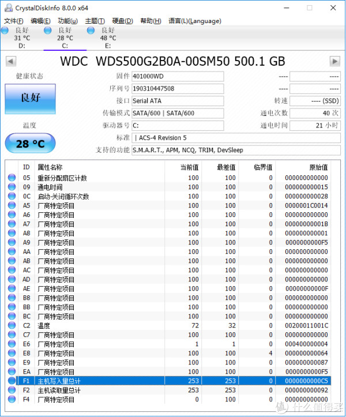Click the supported features field with S.M.A.R.T., APM
Image resolution: width=346 pixels, height=417 pixels.
[236, 150]
